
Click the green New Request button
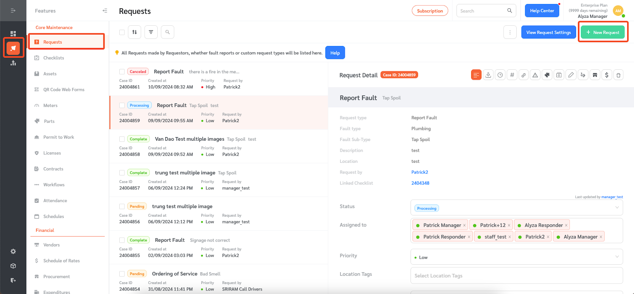tap(602, 32)
